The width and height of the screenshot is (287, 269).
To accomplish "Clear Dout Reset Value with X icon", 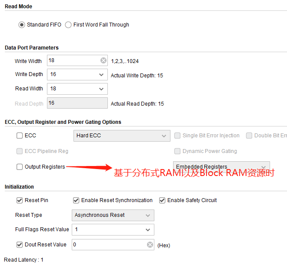I will point(150,245).
